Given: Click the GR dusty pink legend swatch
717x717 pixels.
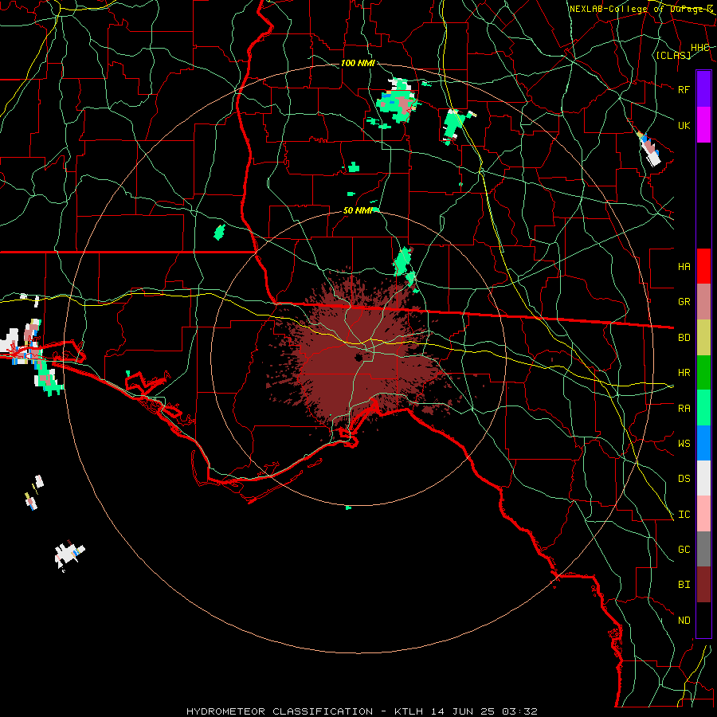Looking at the screenshot, I should tap(703, 301).
